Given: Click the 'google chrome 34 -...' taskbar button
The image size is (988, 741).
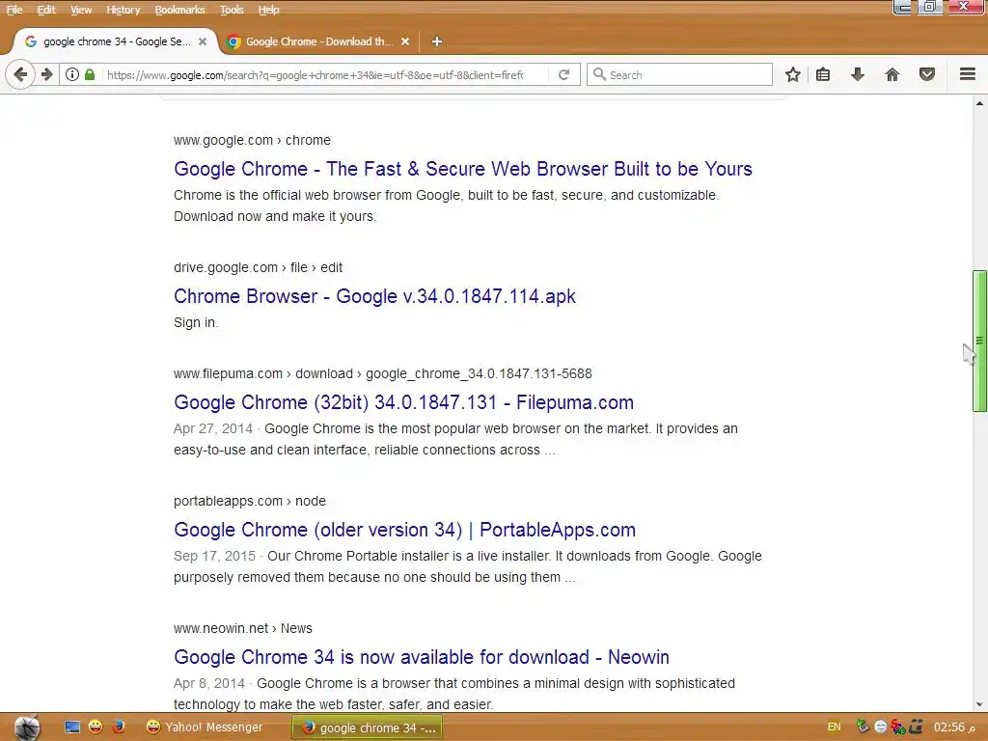Looking at the screenshot, I should (x=368, y=727).
